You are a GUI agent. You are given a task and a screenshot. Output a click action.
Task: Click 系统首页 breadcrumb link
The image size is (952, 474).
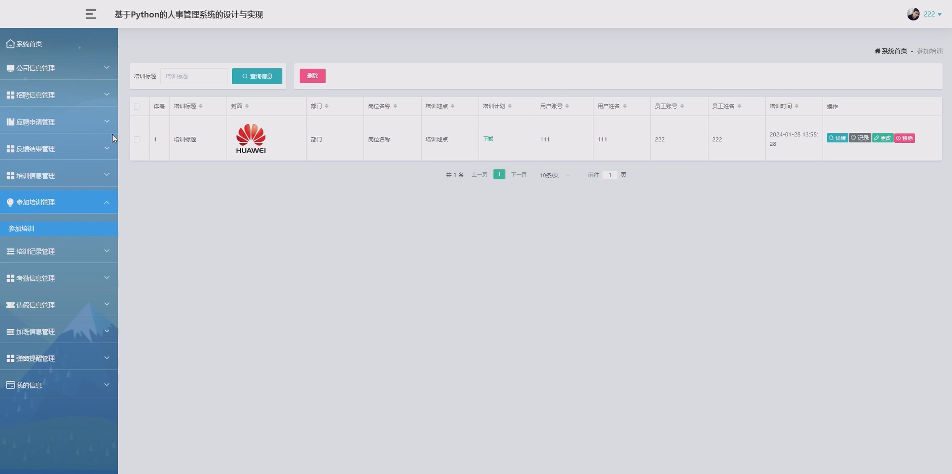point(894,51)
